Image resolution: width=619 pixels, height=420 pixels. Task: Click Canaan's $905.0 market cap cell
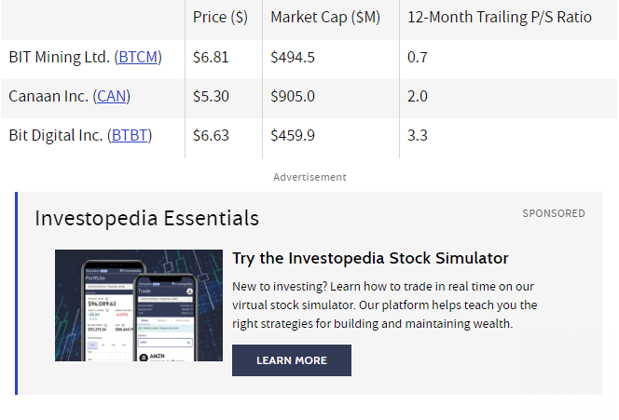293,97
